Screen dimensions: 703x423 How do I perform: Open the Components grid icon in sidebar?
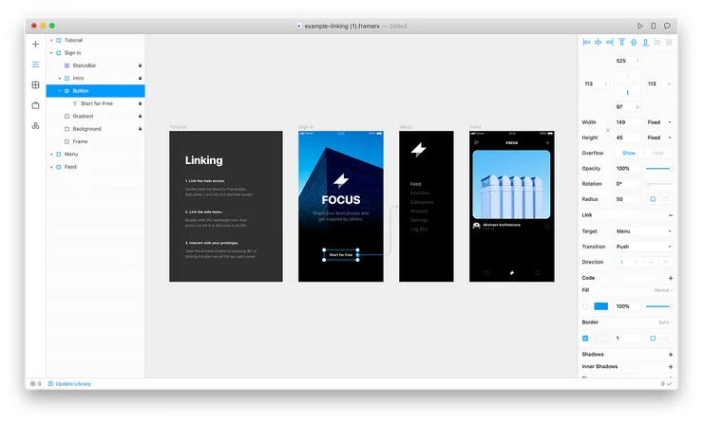click(x=35, y=85)
